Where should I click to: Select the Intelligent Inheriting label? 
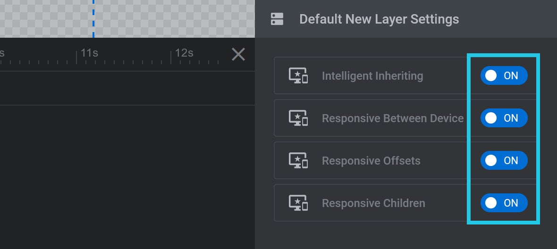[x=372, y=76]
